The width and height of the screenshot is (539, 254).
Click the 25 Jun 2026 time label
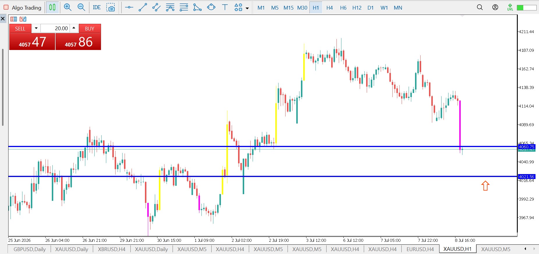pos(19,240)
